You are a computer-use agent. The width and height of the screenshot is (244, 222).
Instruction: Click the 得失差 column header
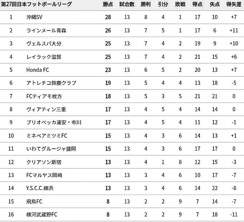click(x=234, y=4)
